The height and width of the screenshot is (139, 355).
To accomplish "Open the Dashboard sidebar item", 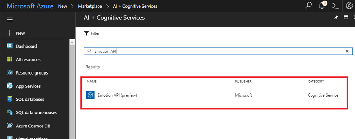I will click(26, 46).
